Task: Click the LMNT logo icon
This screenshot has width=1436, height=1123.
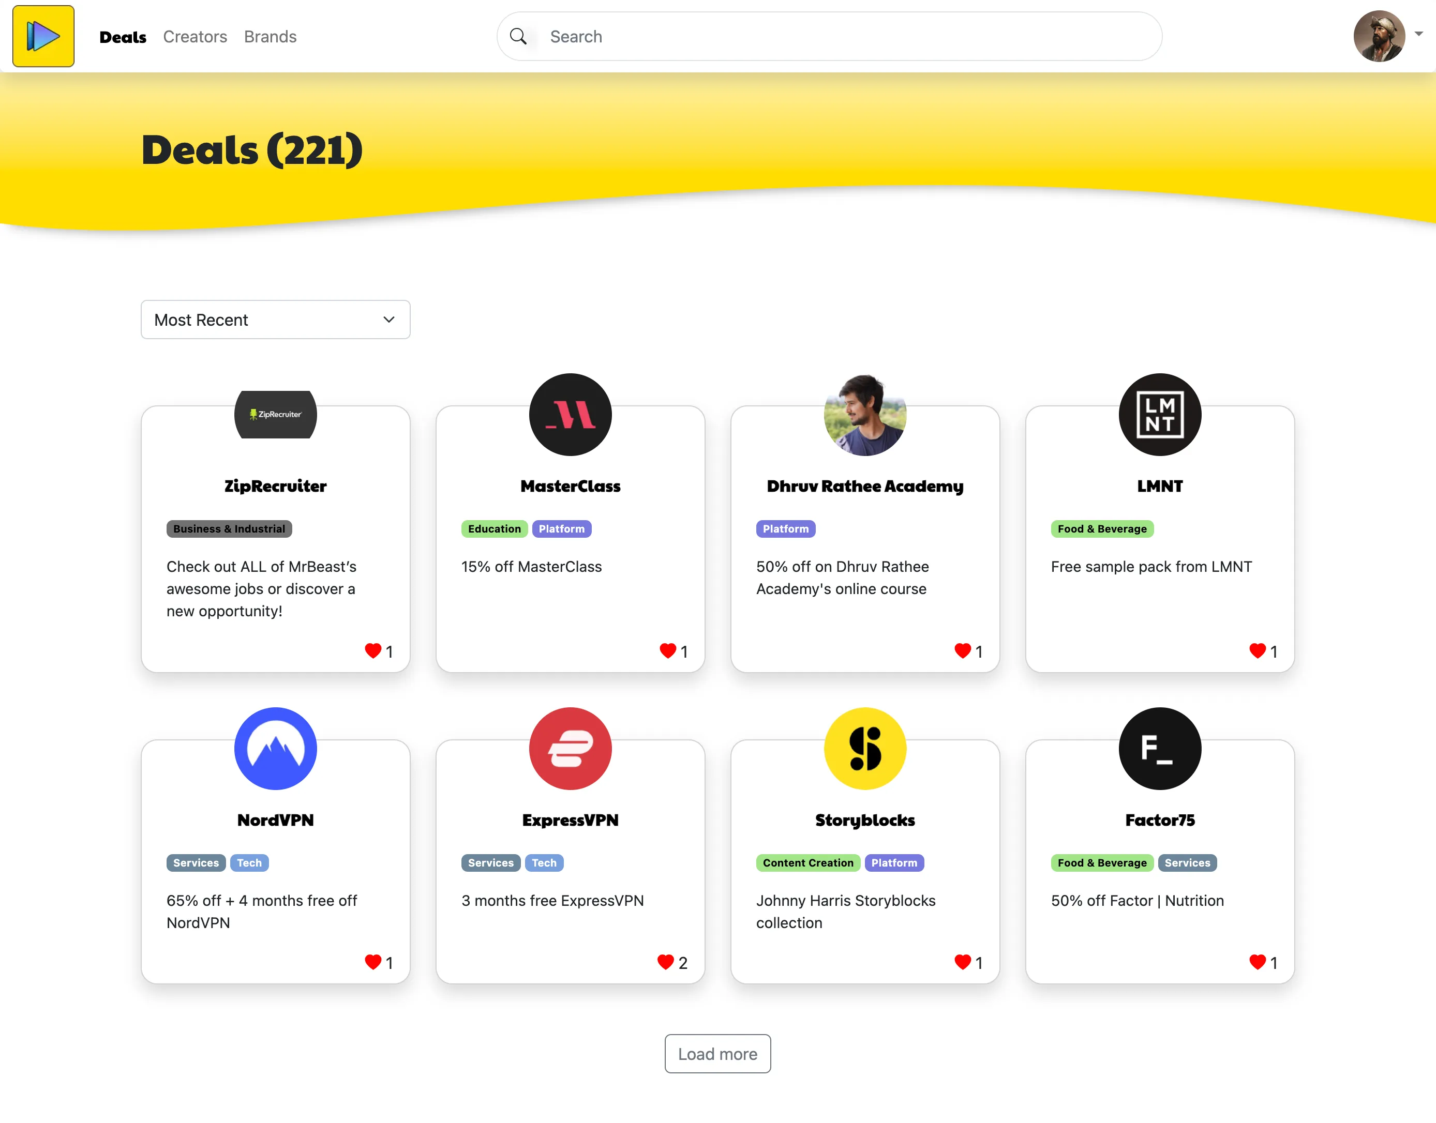Action: (1160, 415)
